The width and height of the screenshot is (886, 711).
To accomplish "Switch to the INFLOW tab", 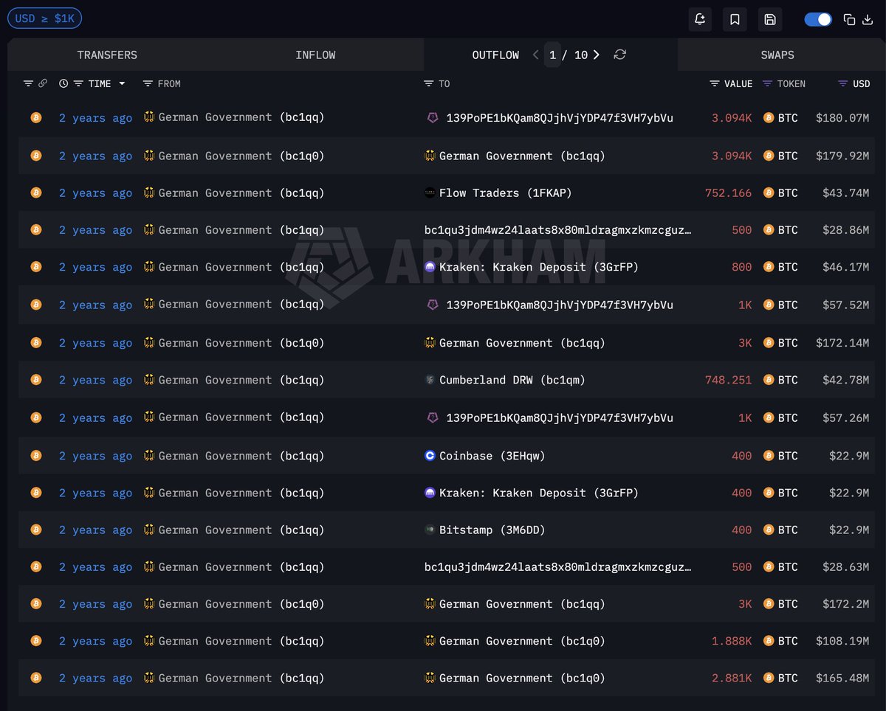I will point(315,55).
